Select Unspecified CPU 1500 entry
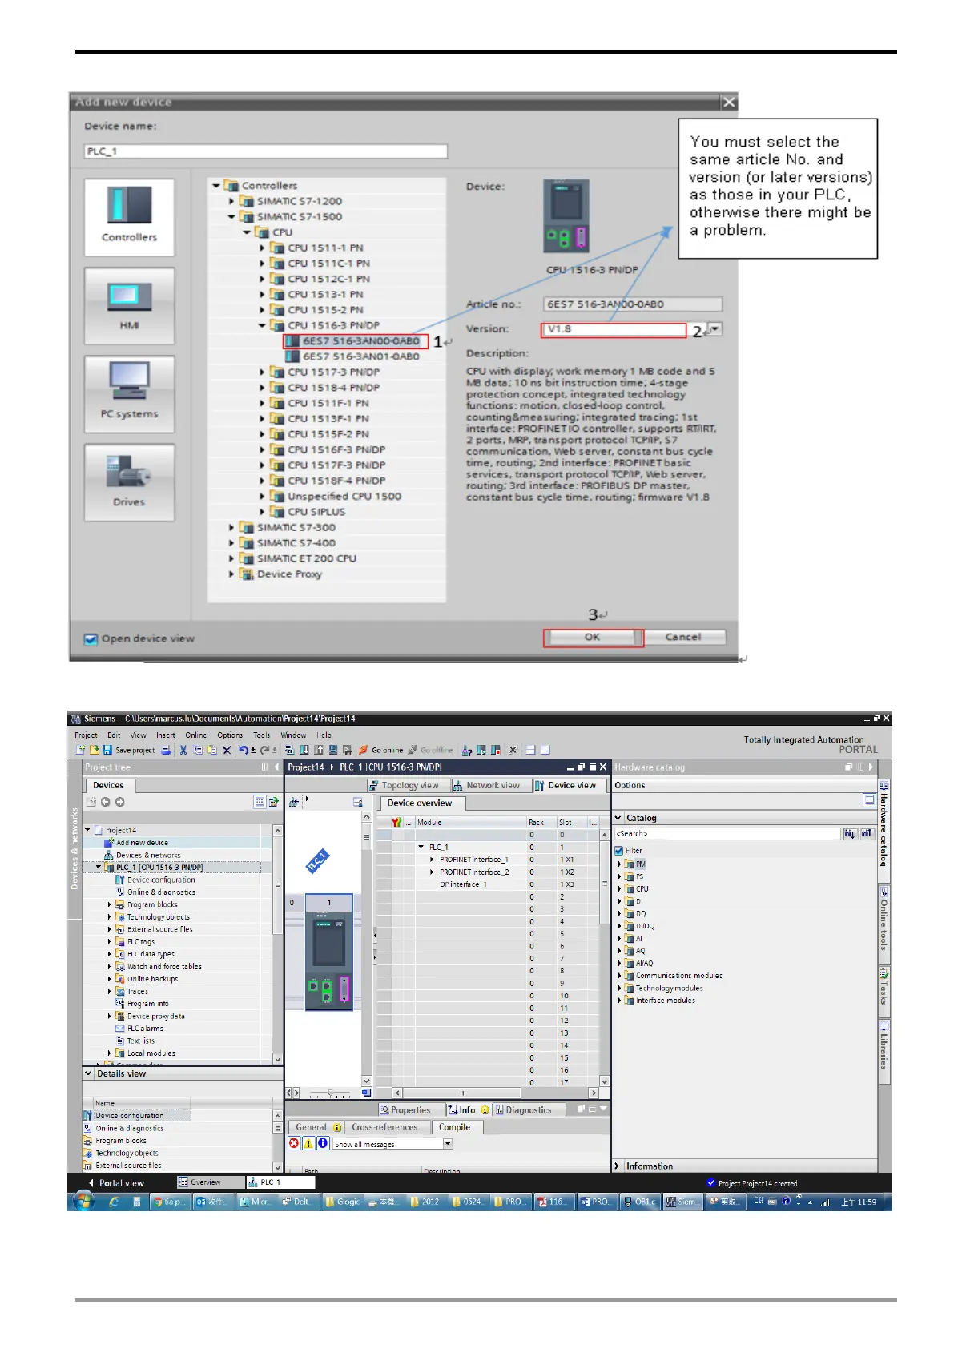 click(x=344, y=497)
